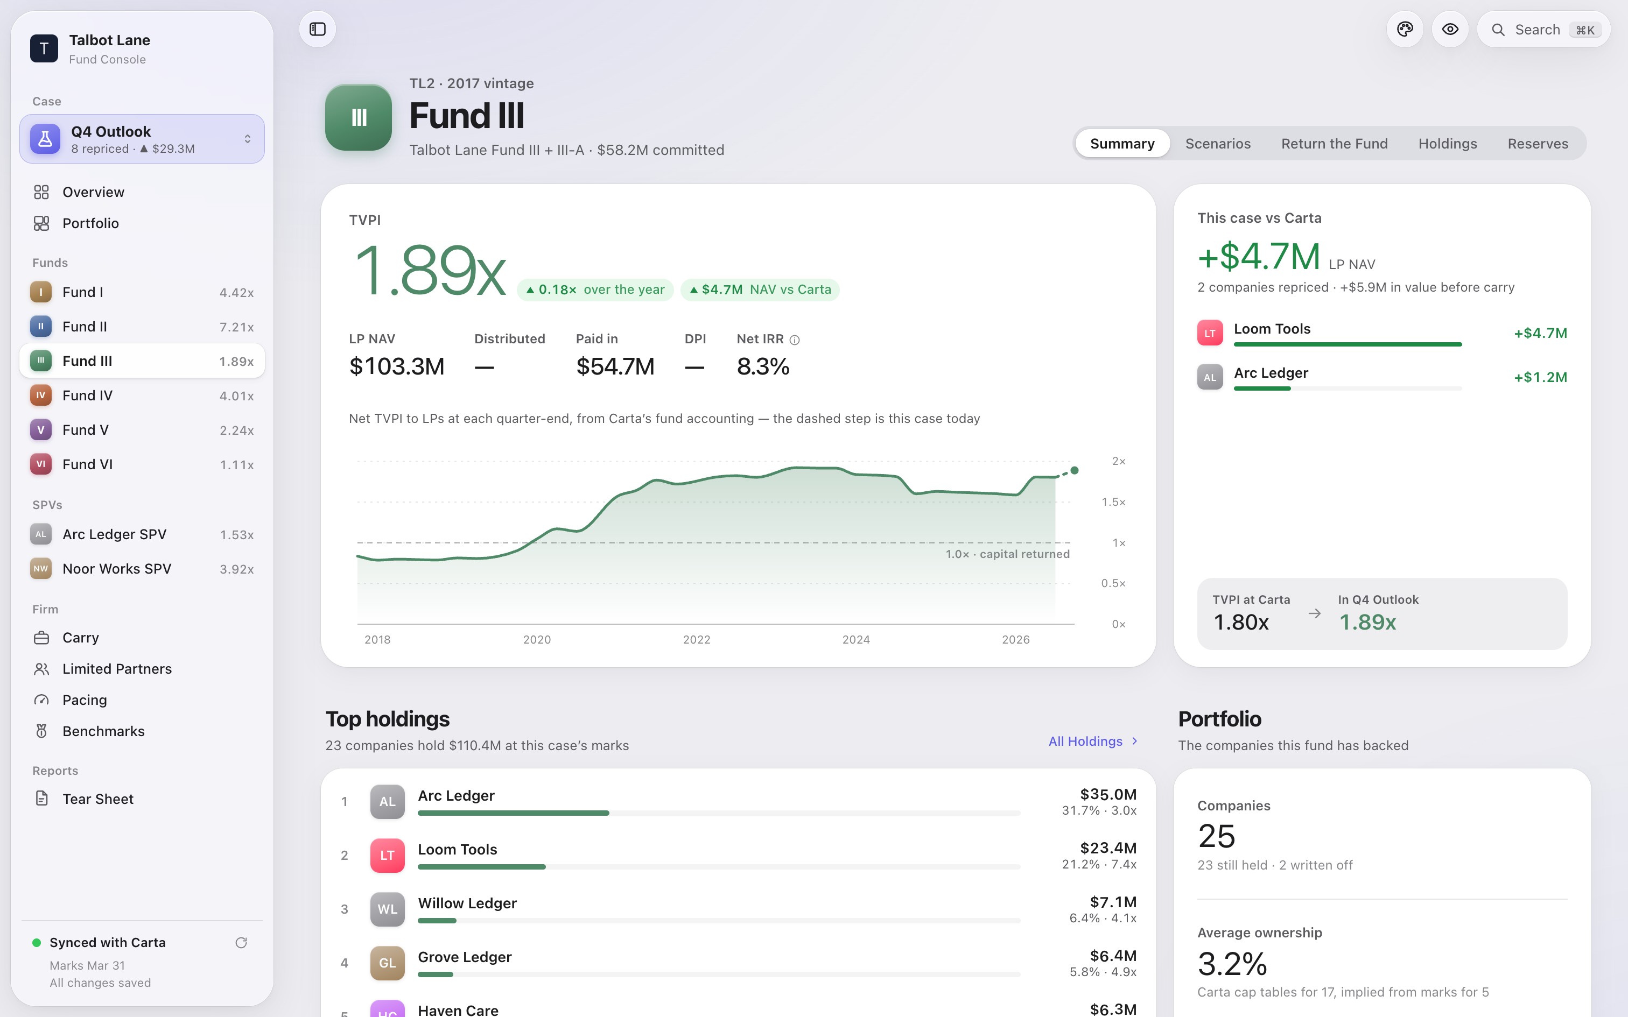Open the Return the Fund tab
Screen dimensions: 1628x1017
1334,143
